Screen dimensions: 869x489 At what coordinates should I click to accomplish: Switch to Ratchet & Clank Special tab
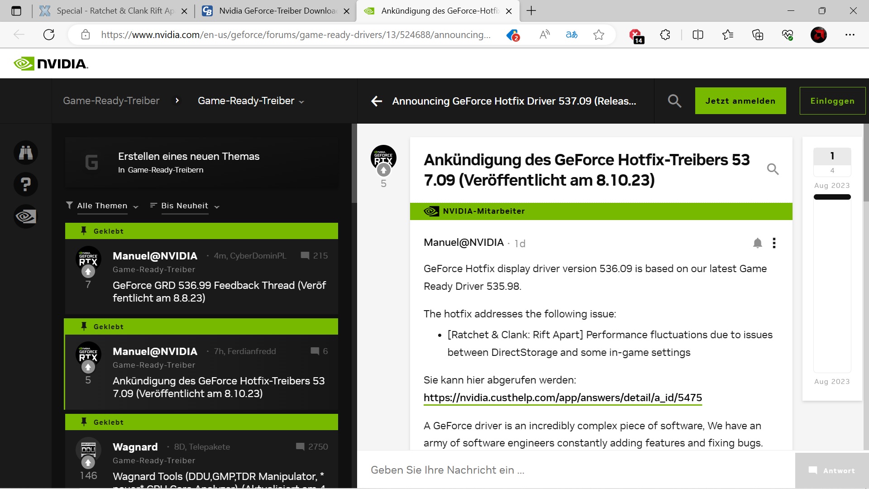115,11
